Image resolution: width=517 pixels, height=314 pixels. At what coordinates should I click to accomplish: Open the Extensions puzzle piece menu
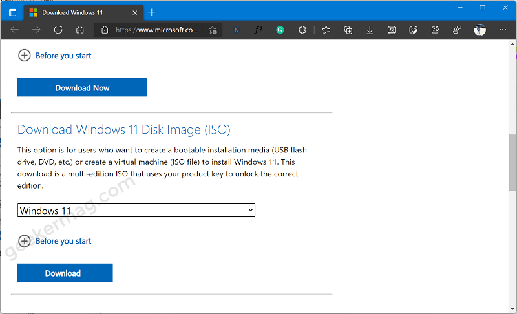[302, 30]
